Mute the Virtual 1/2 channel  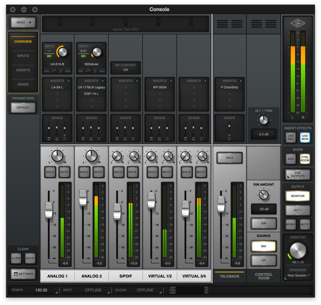(167, 172)
